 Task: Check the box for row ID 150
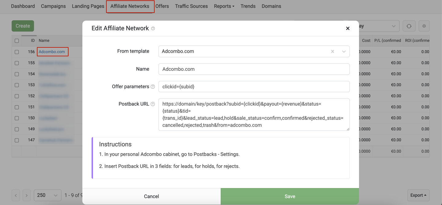17,118
